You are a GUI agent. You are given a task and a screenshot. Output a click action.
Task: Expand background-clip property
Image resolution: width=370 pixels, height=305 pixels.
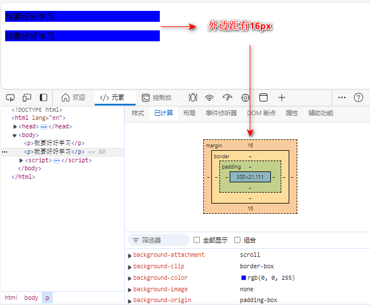129,267
